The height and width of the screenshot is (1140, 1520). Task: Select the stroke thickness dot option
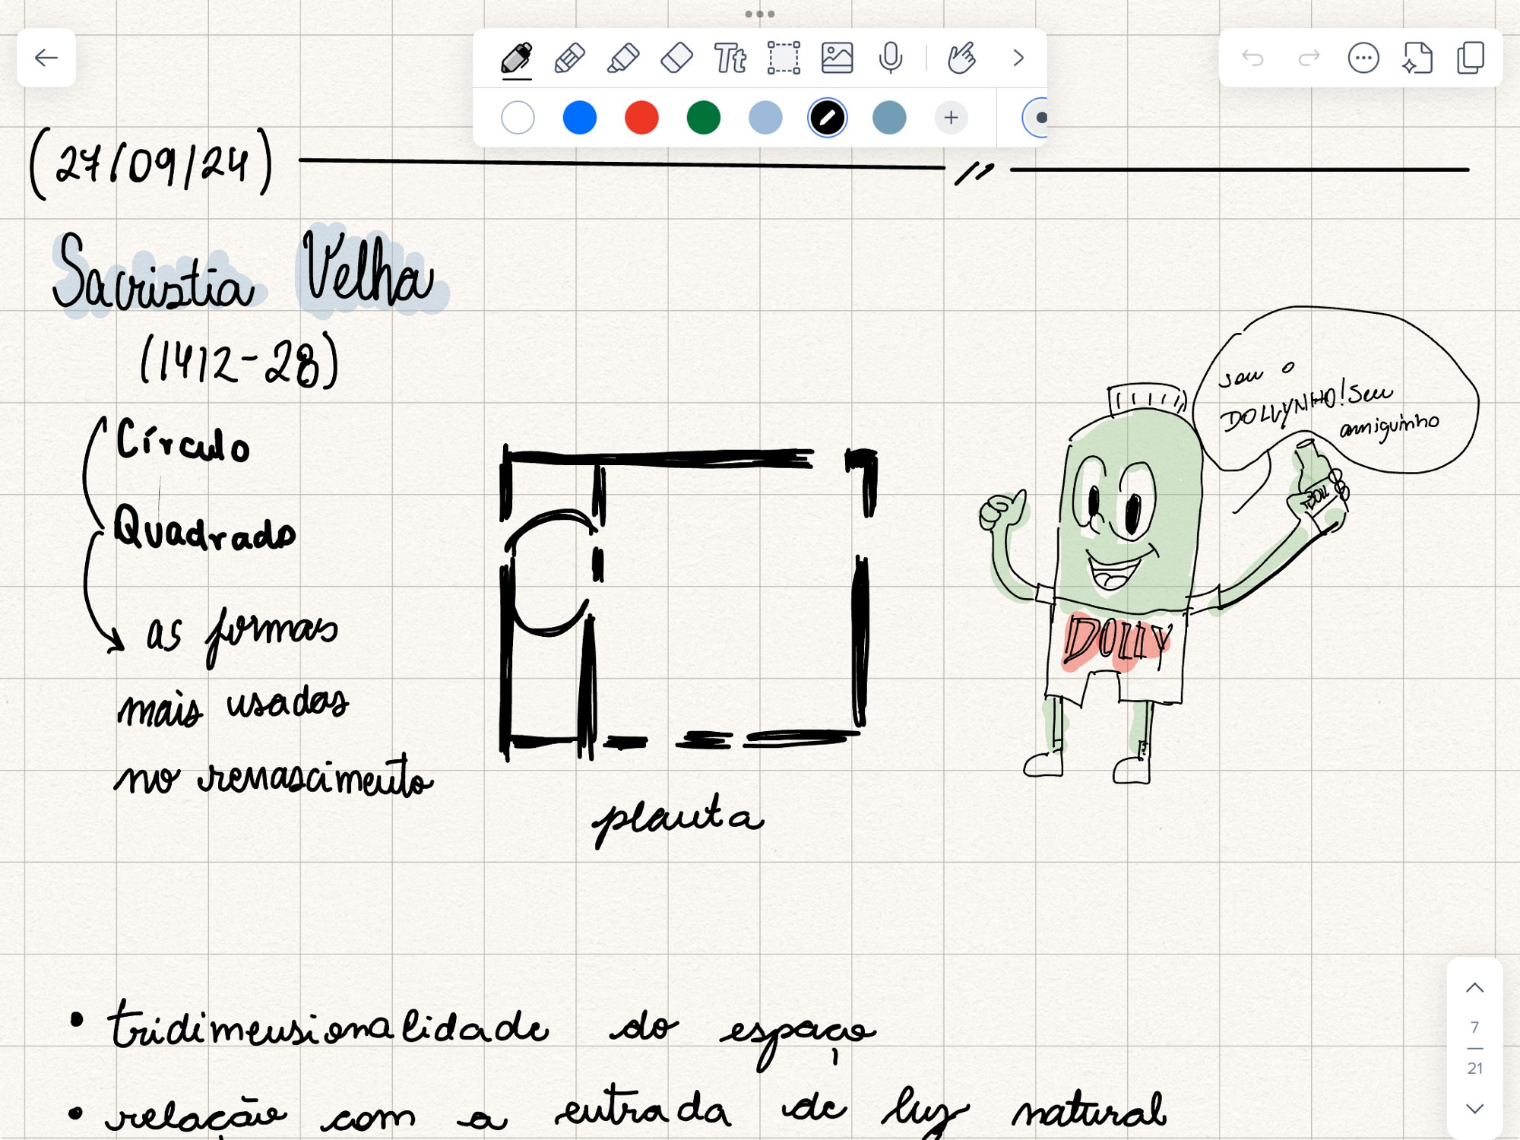click(1037, 118)
